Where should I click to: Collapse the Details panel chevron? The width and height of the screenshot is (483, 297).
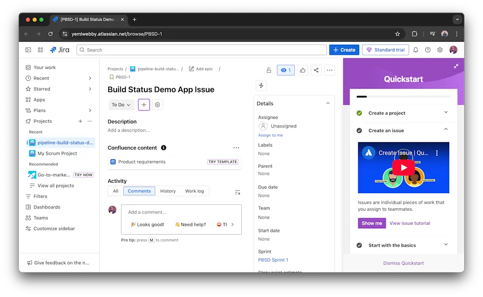[x=327, y=103]
